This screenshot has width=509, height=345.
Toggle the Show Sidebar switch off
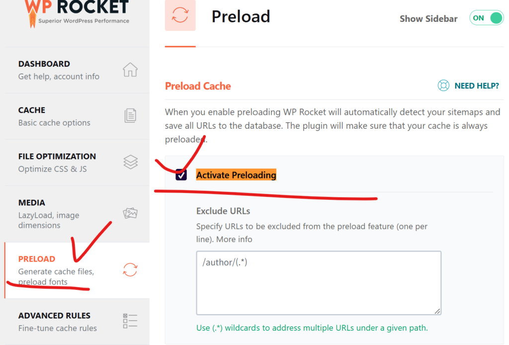[486, 18]
